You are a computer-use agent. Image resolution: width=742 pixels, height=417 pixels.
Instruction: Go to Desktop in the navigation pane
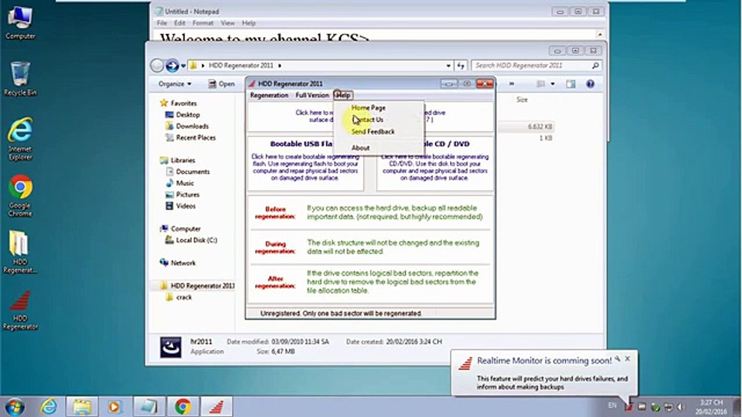coord(188,115)
